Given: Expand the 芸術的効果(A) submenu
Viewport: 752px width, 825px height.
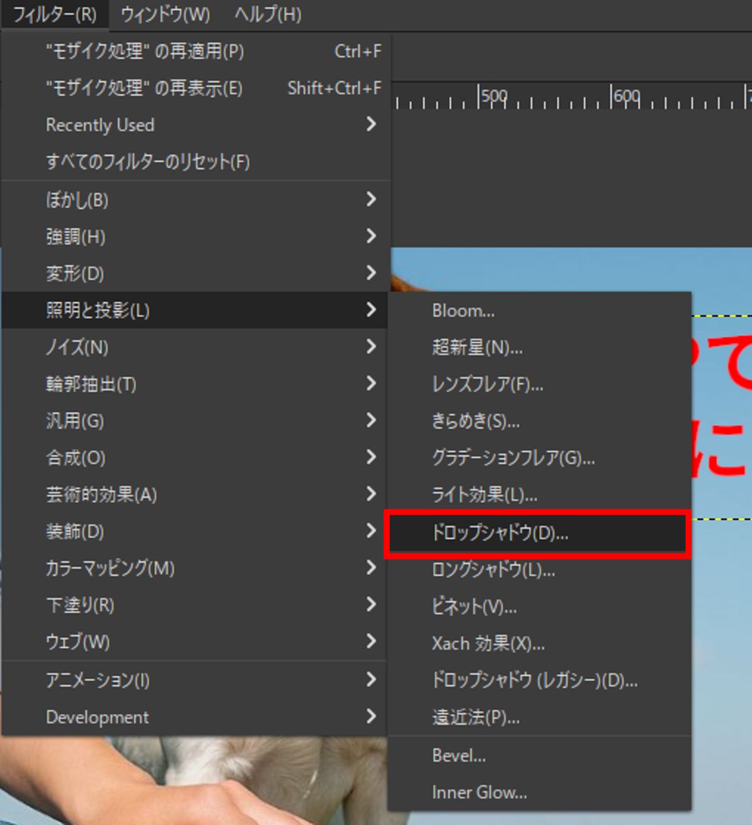Looking at the screenshot, I should [x=101, y=495].
